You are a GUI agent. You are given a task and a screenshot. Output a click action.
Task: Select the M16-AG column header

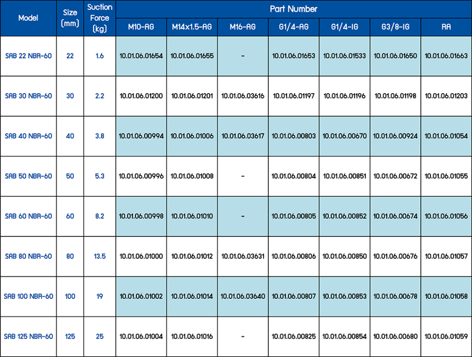pyautogui.click(x=242, y=27)
